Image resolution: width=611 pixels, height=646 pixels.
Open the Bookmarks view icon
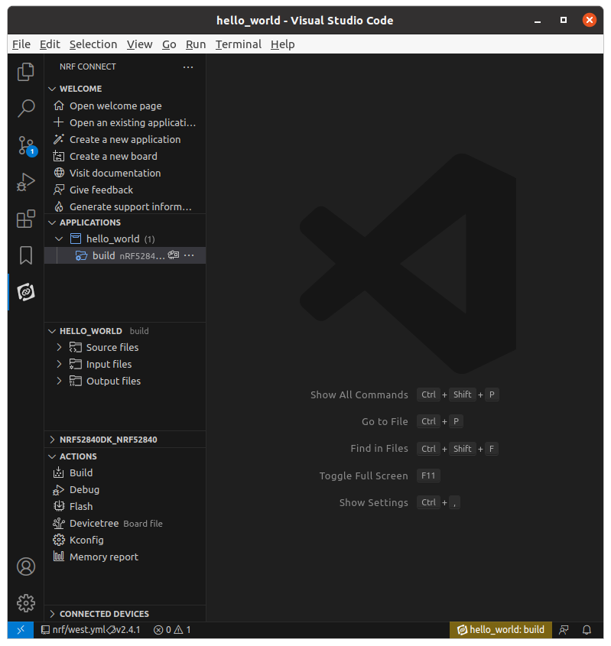click(x=25, y=255)
